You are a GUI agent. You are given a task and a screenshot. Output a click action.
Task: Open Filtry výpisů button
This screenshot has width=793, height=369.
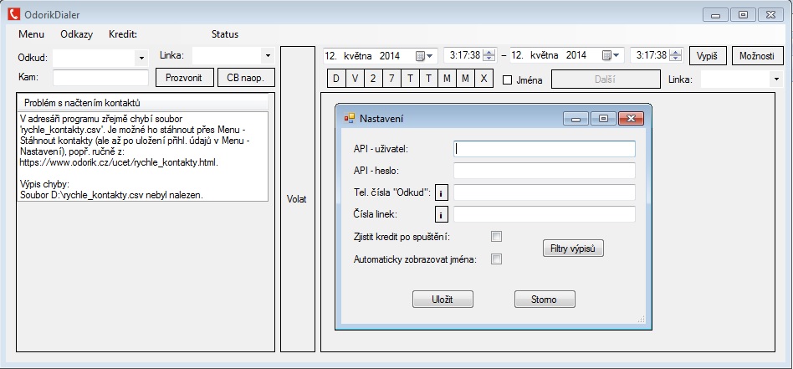[573, 249]
